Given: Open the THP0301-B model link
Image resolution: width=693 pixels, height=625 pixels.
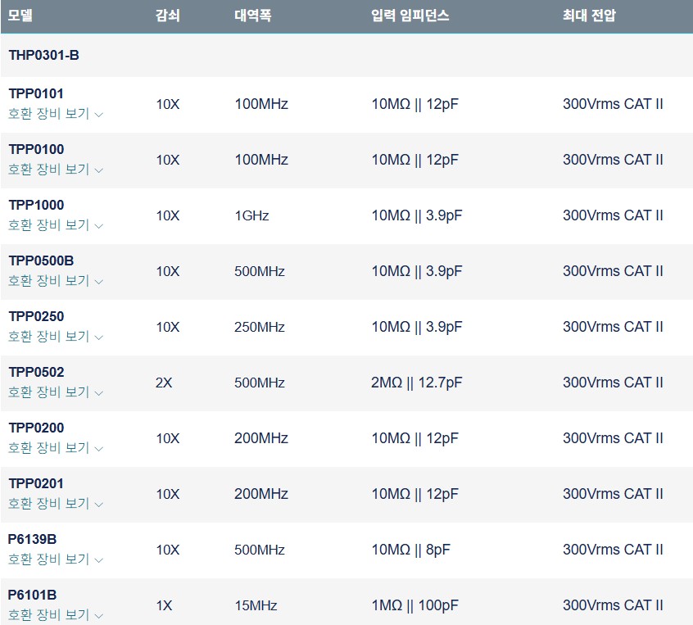Looking at the screenshot, I should coord(43,55).
